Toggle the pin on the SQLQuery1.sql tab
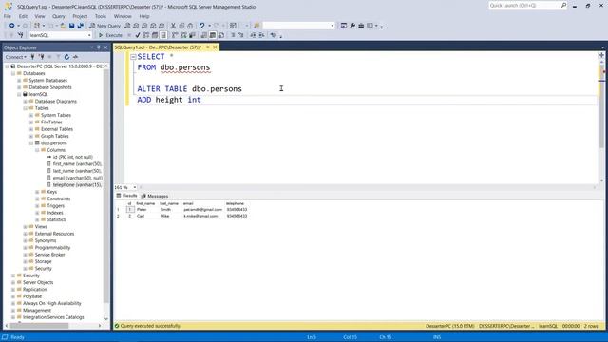 [207, 47]
